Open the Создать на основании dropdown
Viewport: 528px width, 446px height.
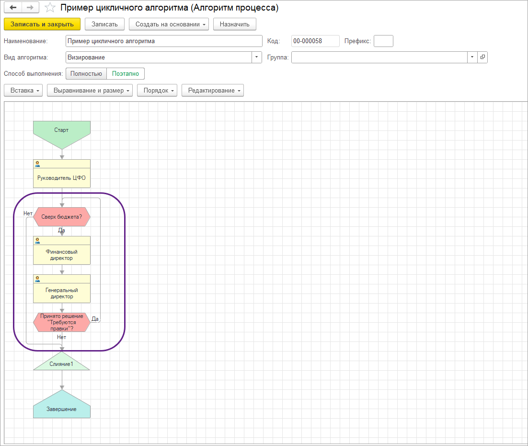coord(169,24)
